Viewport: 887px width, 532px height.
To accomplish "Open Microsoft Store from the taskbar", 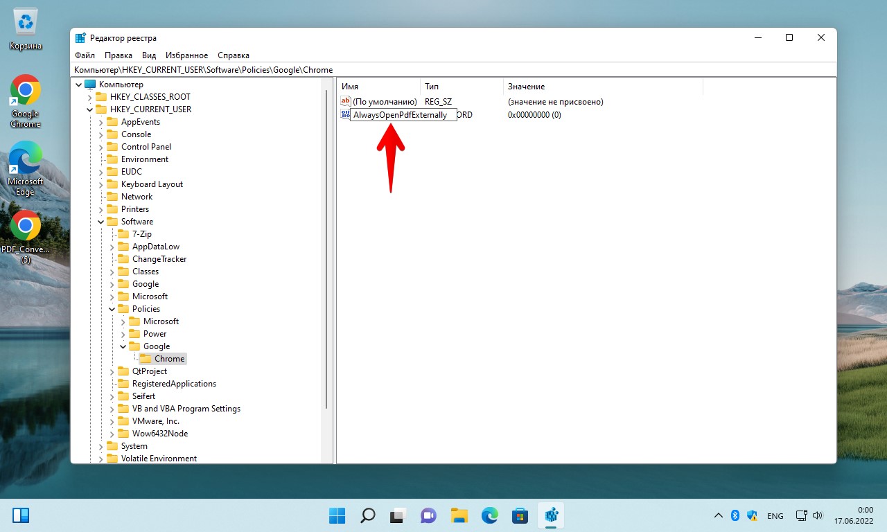I will [x=520, y=515].
